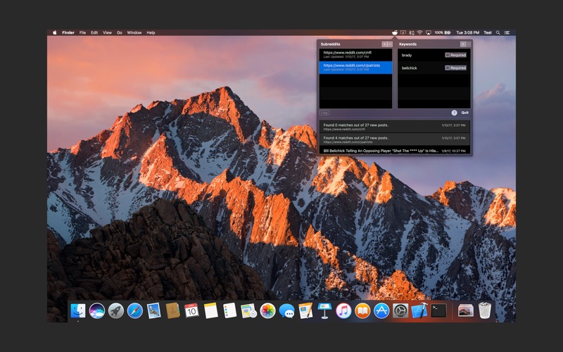Click the Reddit notifier menu bar icon
The height and width of the screenshot is (352, 563).
tap(395, 32)
